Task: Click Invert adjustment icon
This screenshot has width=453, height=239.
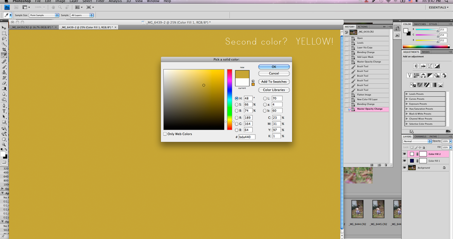Action: 413,85
